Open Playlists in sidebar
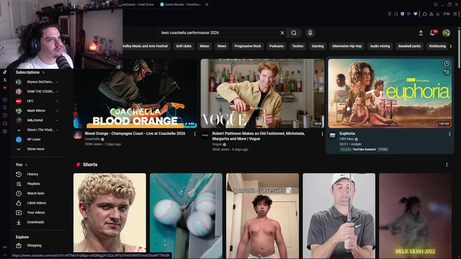Image resolution: width=461 pixels, height=259 pixels. pos(37,184)
